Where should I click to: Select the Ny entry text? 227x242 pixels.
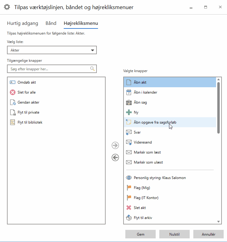tap(136, 112)
